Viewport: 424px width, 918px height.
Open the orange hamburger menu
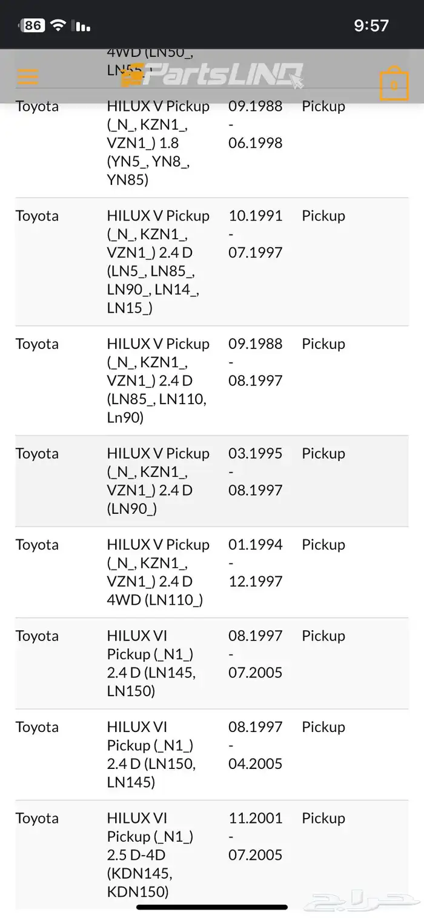point(28,77)
